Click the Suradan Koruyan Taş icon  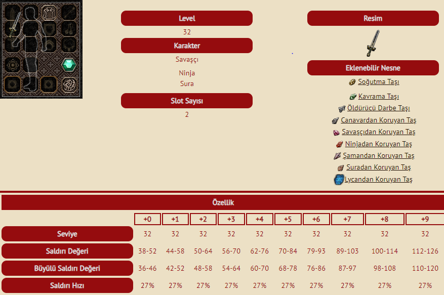[341, 168]
